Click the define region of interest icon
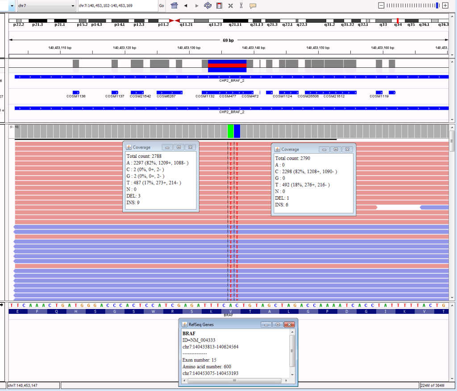 pos(219,6)
